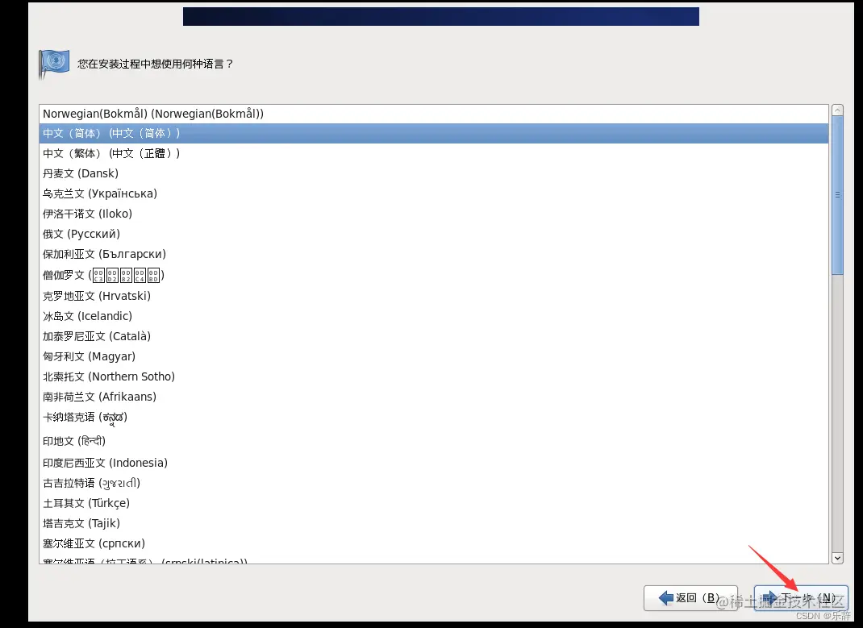
Task: Select the 印地文 row
Action: (434, 441)
